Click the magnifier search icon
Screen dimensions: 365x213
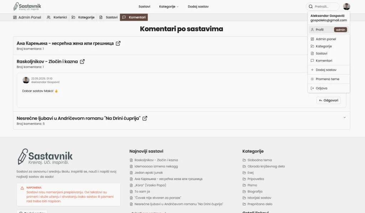pos(310,6)
